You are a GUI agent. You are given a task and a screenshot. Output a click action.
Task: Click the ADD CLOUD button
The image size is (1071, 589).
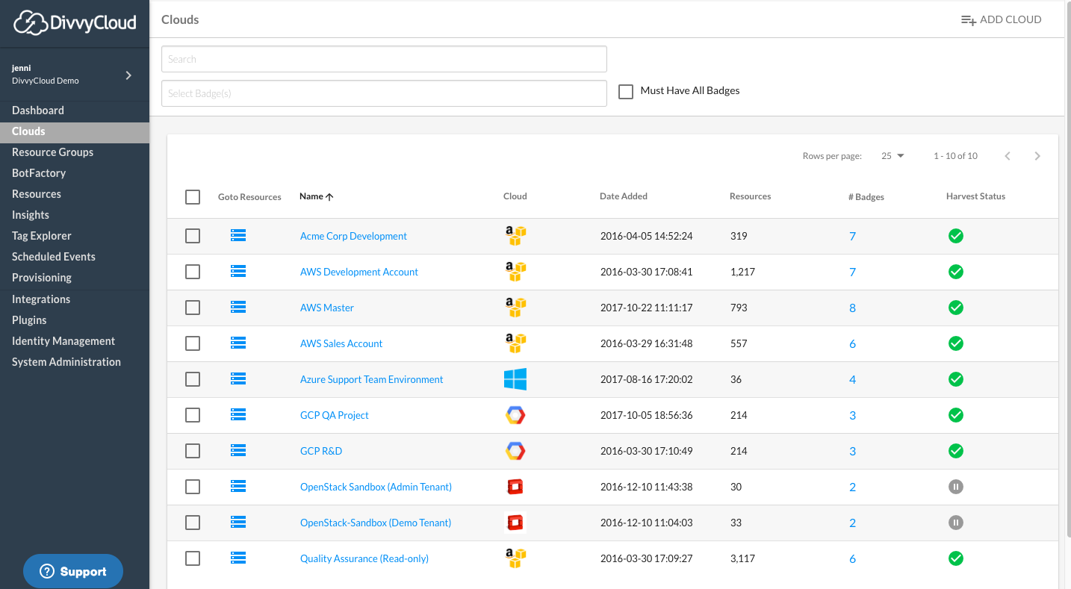point(1001,20)
